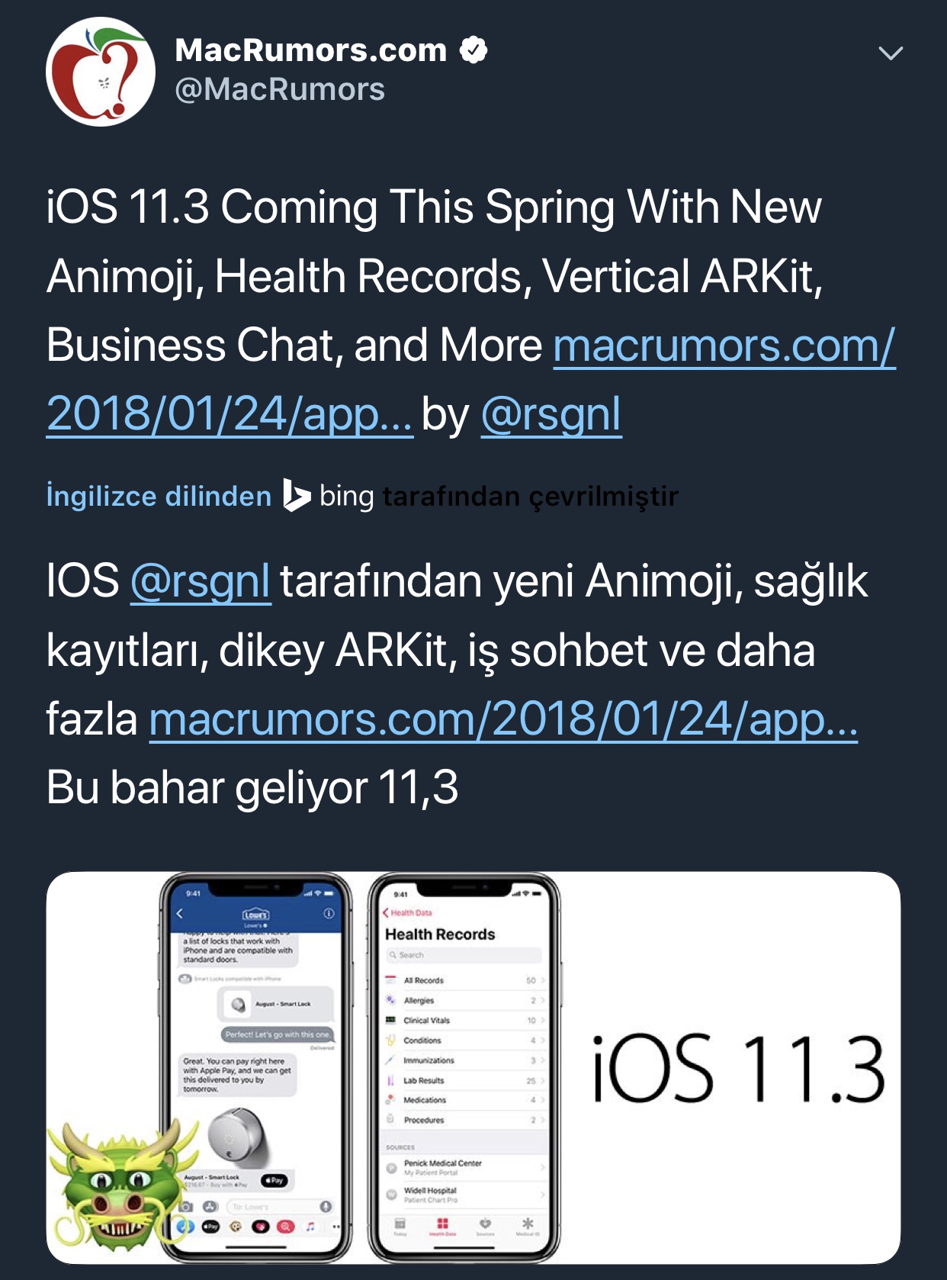Open the Health Records phone screenshot
This screenshot has width=947, height=1280.
click(464, 1066)
